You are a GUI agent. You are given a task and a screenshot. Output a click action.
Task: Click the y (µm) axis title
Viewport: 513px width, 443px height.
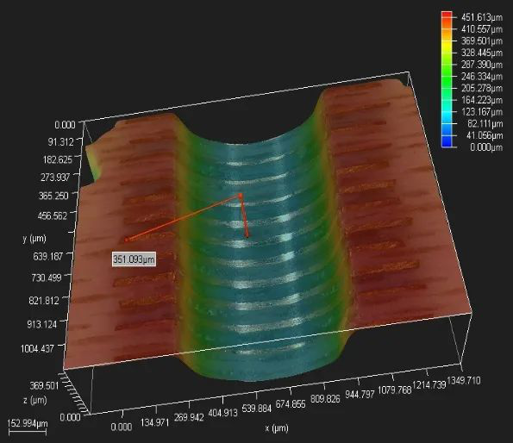(x=34, y=239)
